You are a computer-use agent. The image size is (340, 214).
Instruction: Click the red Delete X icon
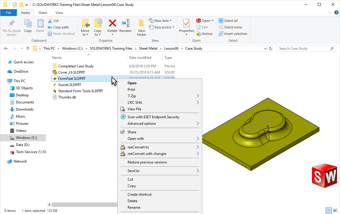[x=112, y=23]
